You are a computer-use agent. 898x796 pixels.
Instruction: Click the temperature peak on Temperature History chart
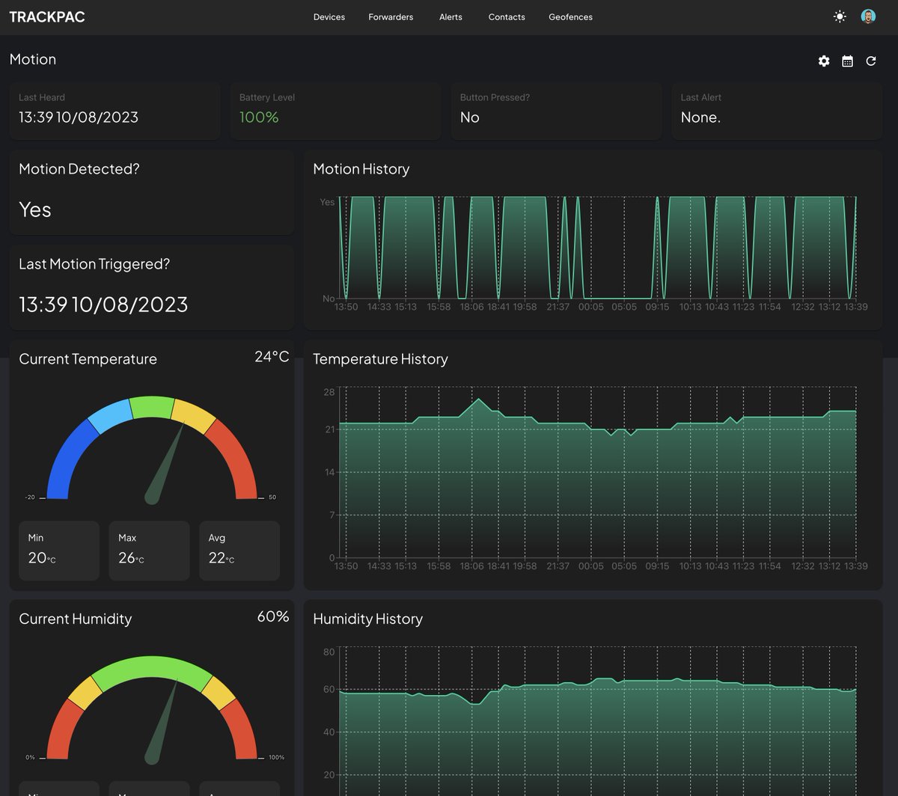[477, 399]
